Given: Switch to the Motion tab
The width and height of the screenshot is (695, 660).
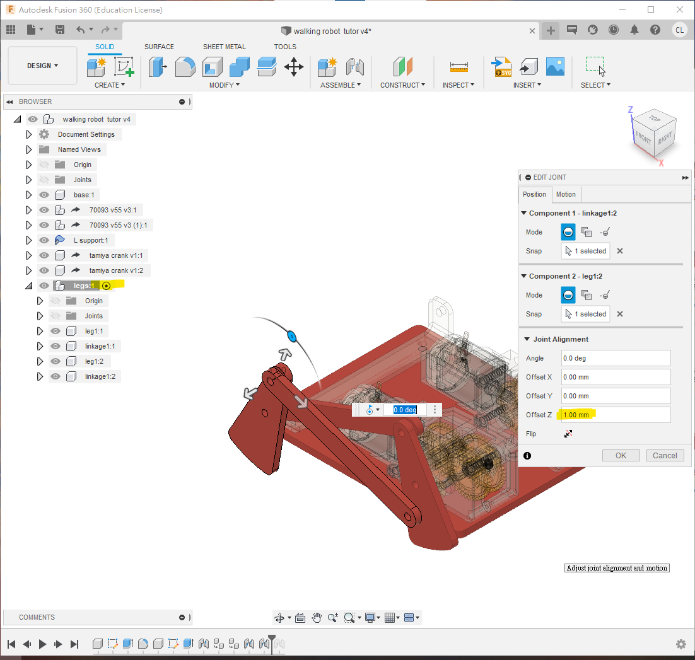Looking at the screenshot, I should tap(566, 194).
